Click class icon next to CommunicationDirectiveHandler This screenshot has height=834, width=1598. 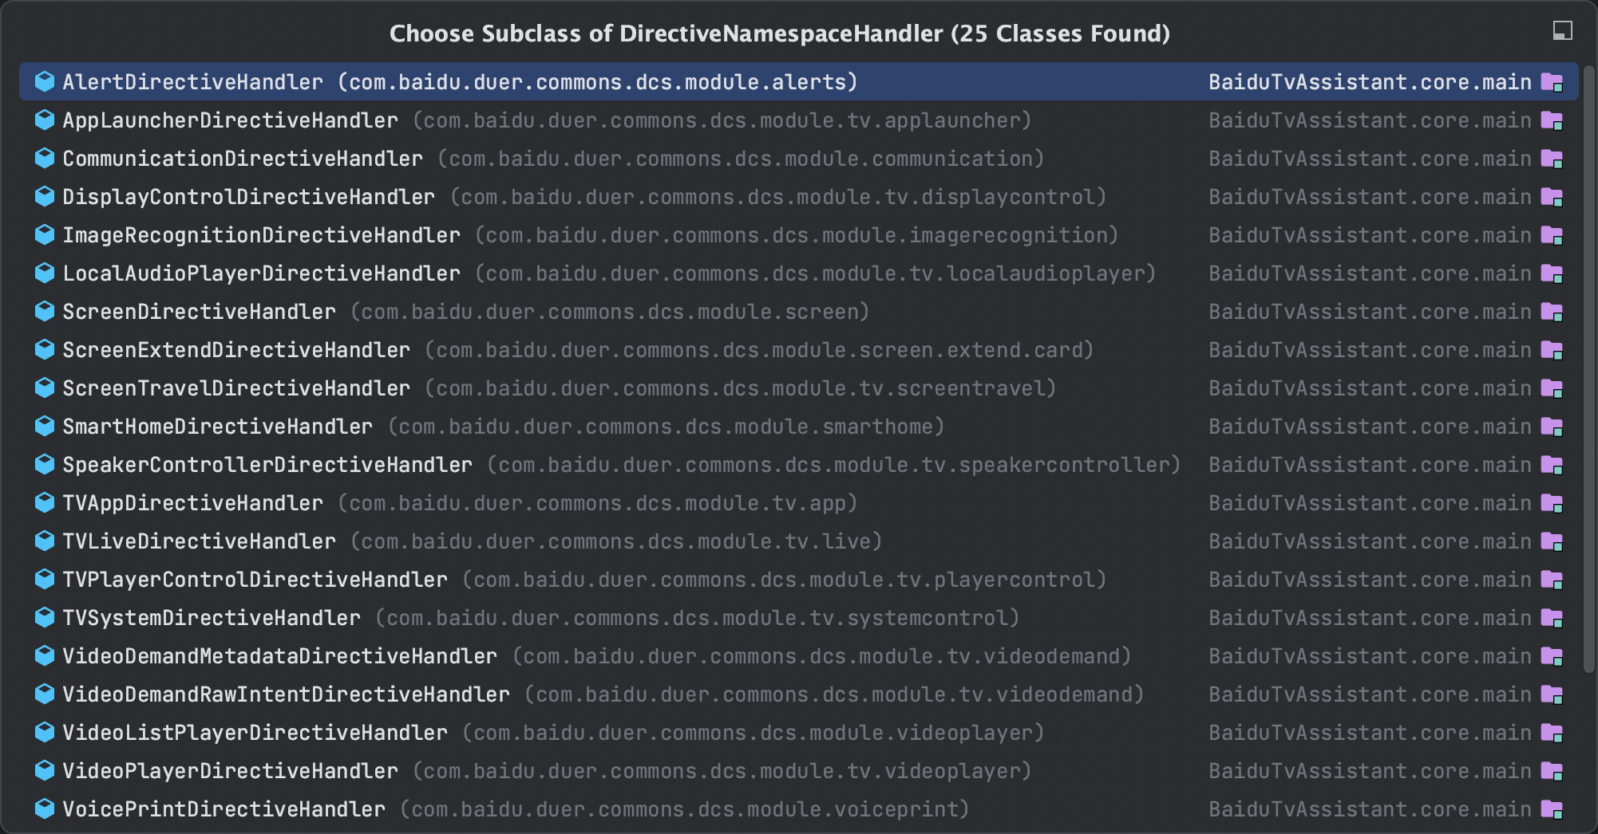coord(45,158)
